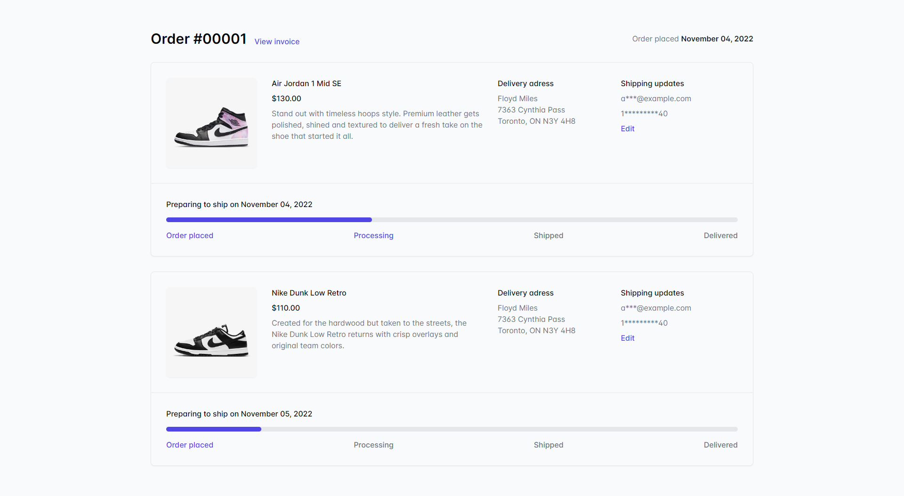The image size is (904, 496).
Task: Click the Order #00001 heading
Action: click(198, 39)
